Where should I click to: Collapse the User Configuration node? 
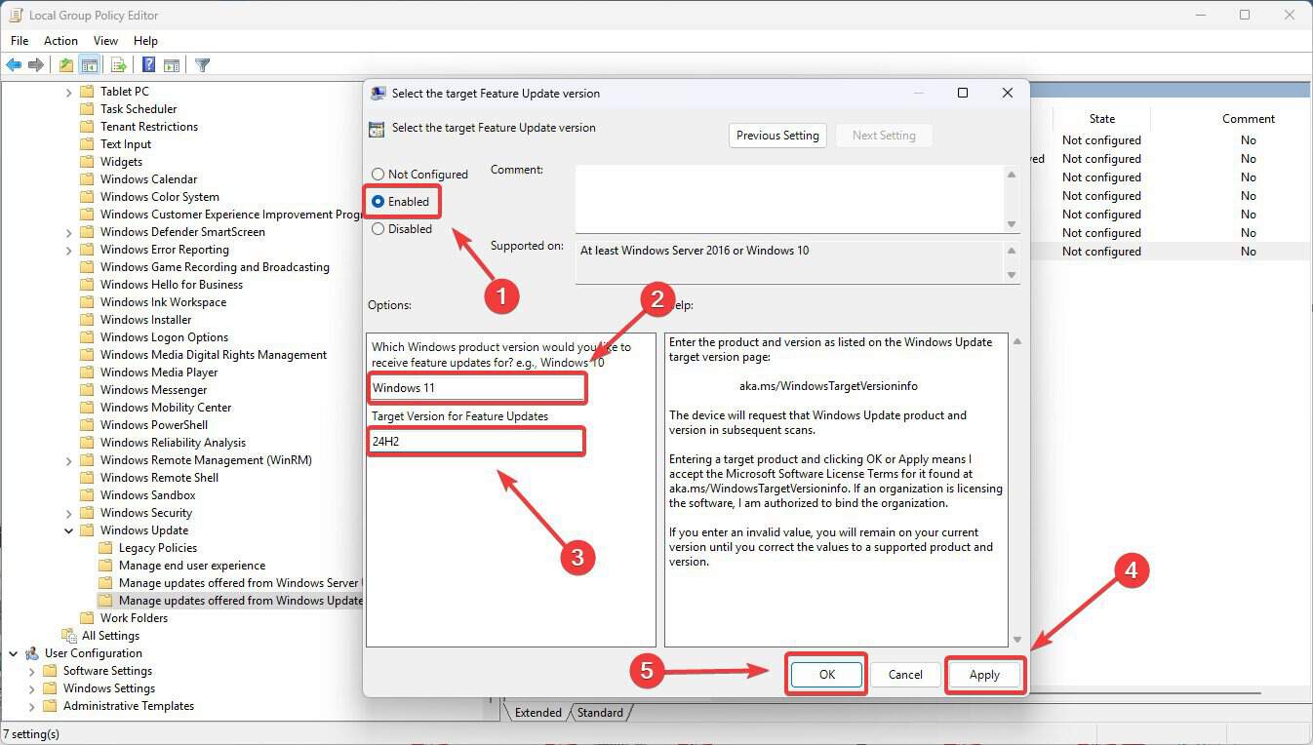13,653
